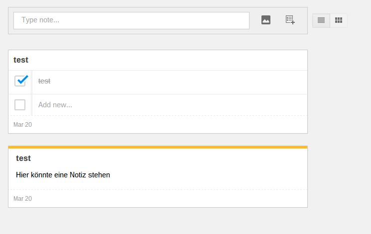This screenshot has width=371, height=234.
Task: Open the checklist note's title test
Action: pyautogui.click(x=21, y=60)
